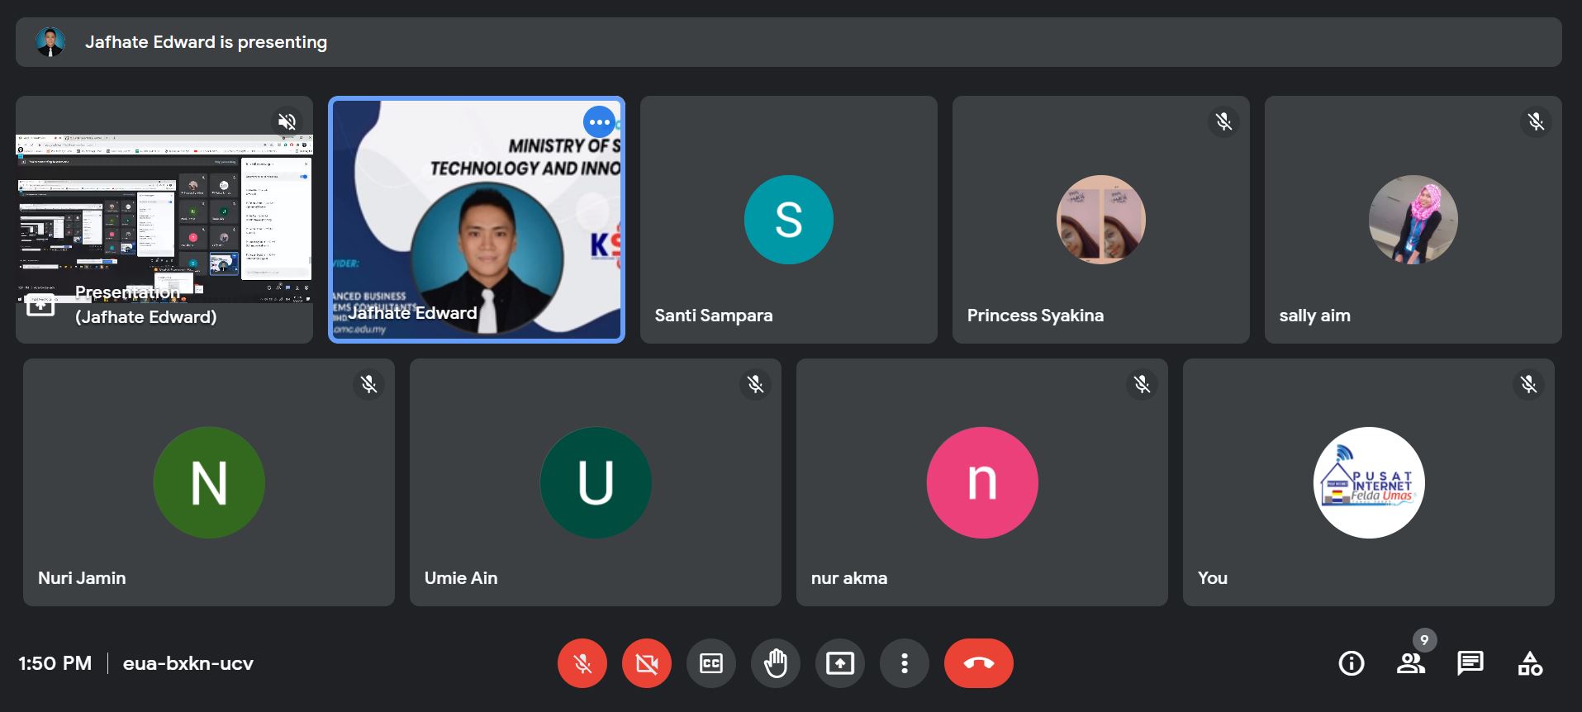Click muted mic icon on sally aim
The image size is (1582, 712).
tap(1536, 122)
